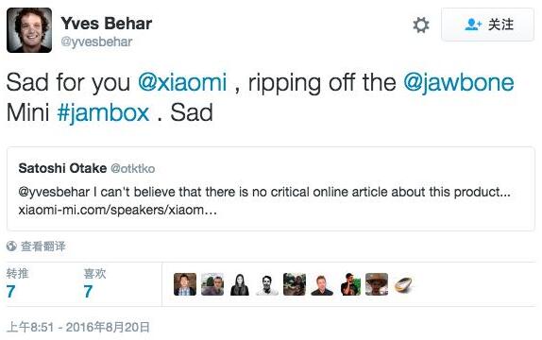Open Yves Behar's profile photo
Viewport: 542px width, 340px height.
point(29,30)
